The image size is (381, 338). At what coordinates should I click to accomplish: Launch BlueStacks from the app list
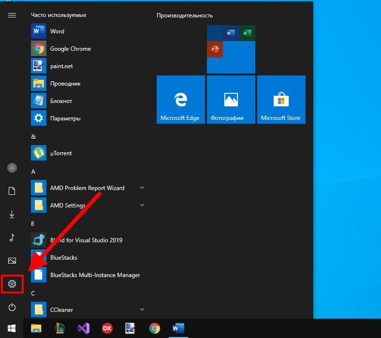[x=88, y=257]
